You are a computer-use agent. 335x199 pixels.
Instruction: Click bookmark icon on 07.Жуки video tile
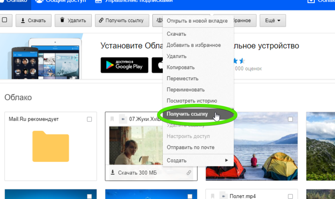pos(112,119)
